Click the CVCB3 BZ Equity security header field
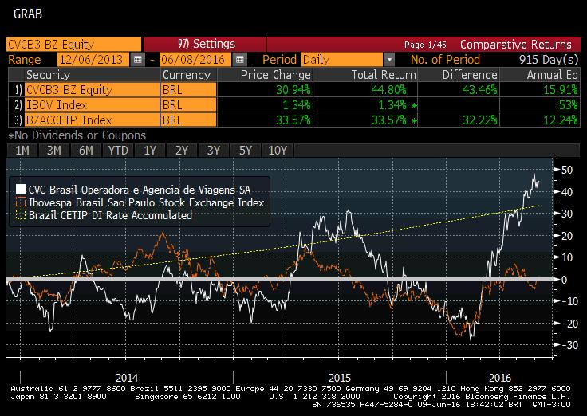This screenshot has width=587, height=416. pos(72,45)
